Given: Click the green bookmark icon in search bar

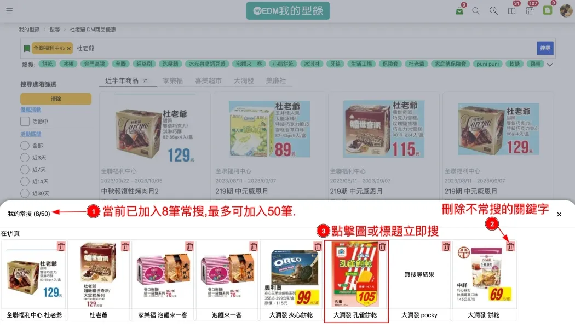Looking at the screenshot, I should pos(27,48).
